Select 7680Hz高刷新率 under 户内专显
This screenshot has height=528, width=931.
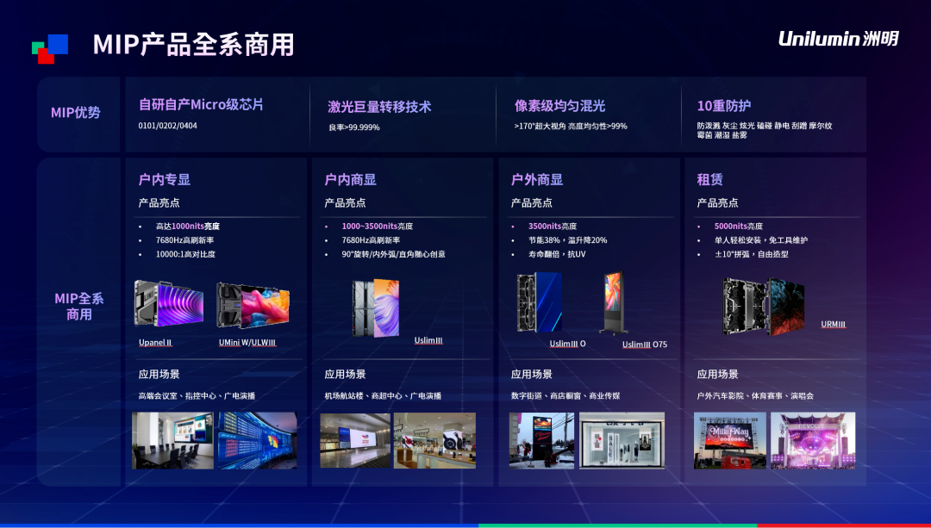184,240
